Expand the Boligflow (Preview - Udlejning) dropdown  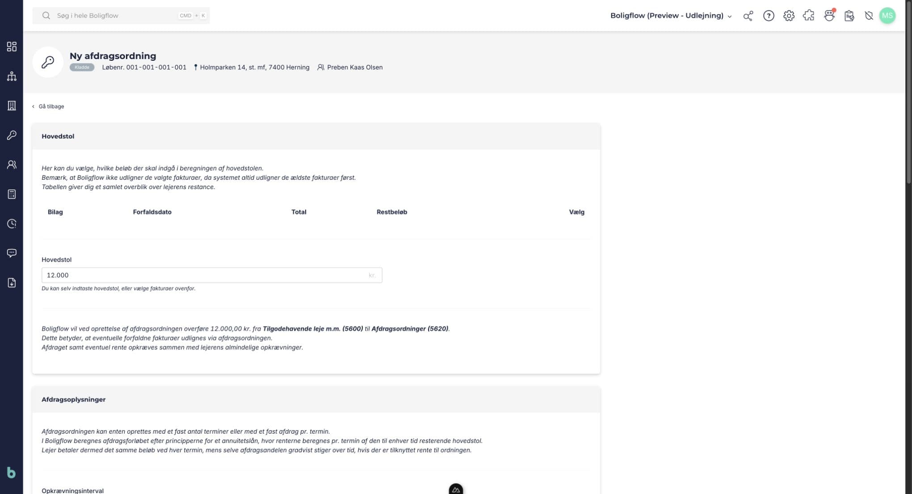[671, 16]
